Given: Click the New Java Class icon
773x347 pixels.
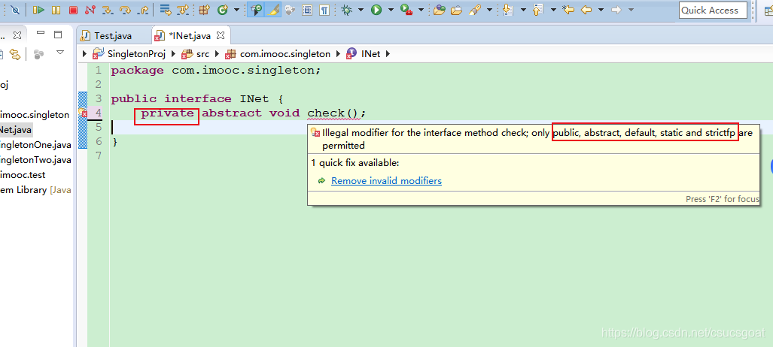Looking at the screenshot, I should click(223, 10).
